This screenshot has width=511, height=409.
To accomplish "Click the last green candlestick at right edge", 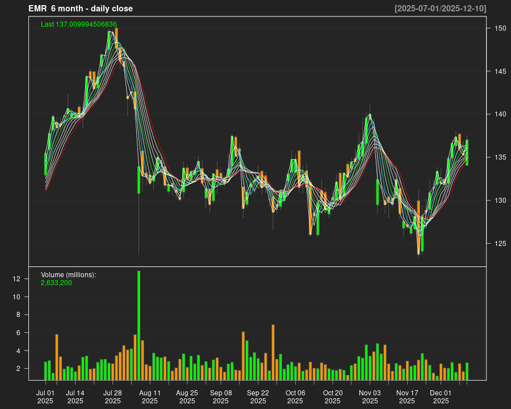I will (467, 152).
